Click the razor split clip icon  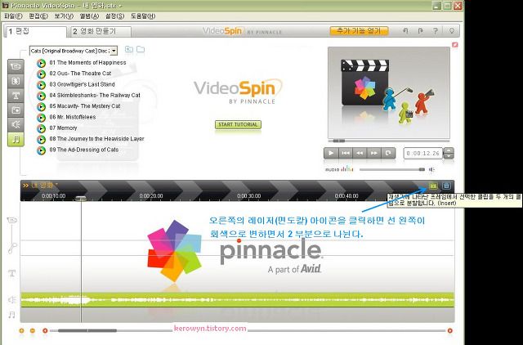[x=433, y=186]
